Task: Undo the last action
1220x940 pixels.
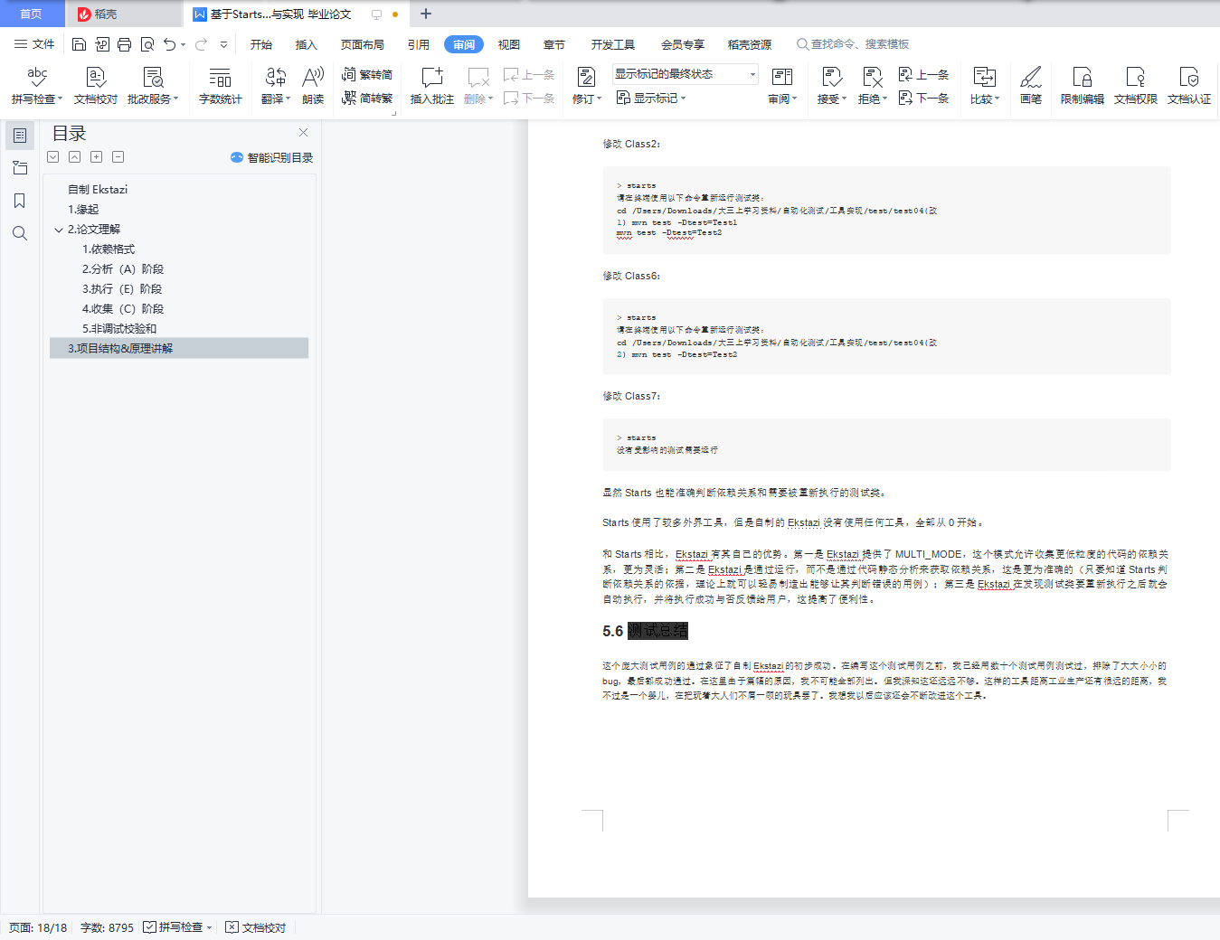Action: [169, 44]
